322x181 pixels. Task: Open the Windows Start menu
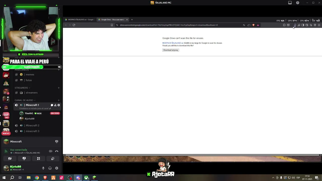coord(4,178)
